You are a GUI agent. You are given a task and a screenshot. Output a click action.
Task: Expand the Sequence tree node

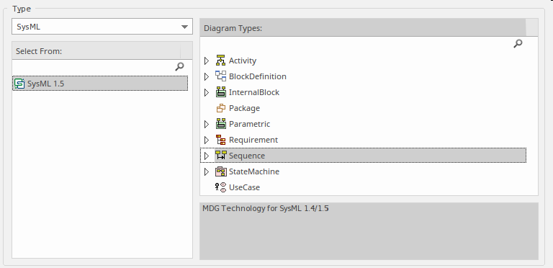[x=207, y=156]
